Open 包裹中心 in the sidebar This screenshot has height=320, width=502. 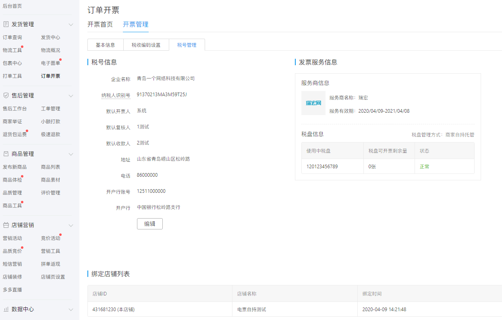[12, 63]
